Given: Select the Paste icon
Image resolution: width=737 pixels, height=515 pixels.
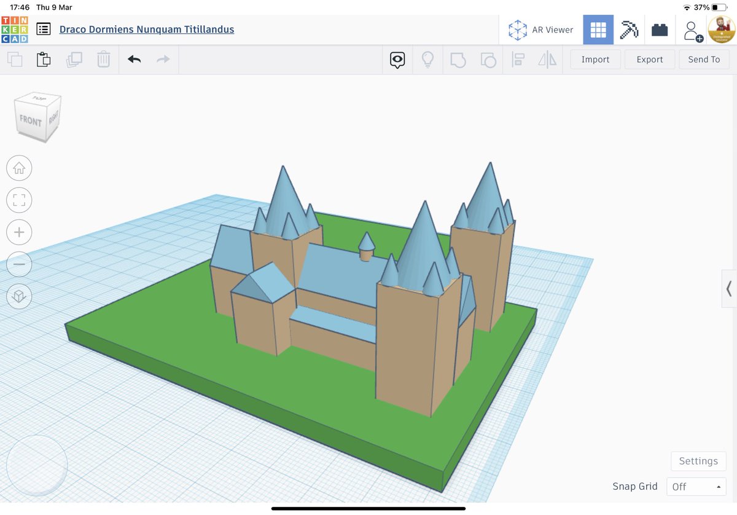Looking at the screenshot, I should tap(44, 59).
